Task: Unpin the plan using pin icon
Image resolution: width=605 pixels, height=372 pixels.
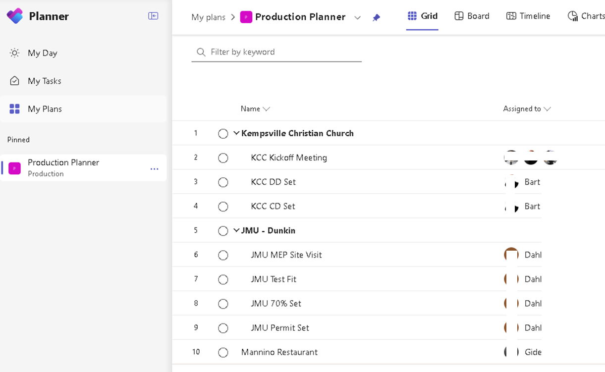Action: click(377, 17)
